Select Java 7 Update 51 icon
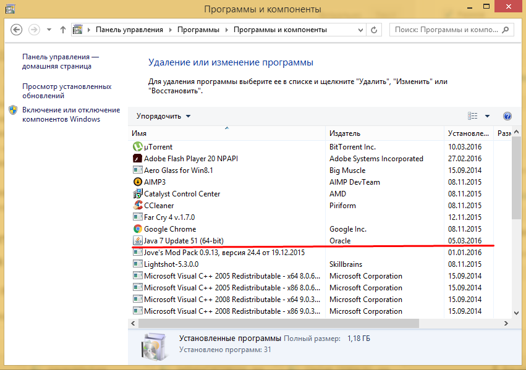526x370 pixels. pos(138,241)
